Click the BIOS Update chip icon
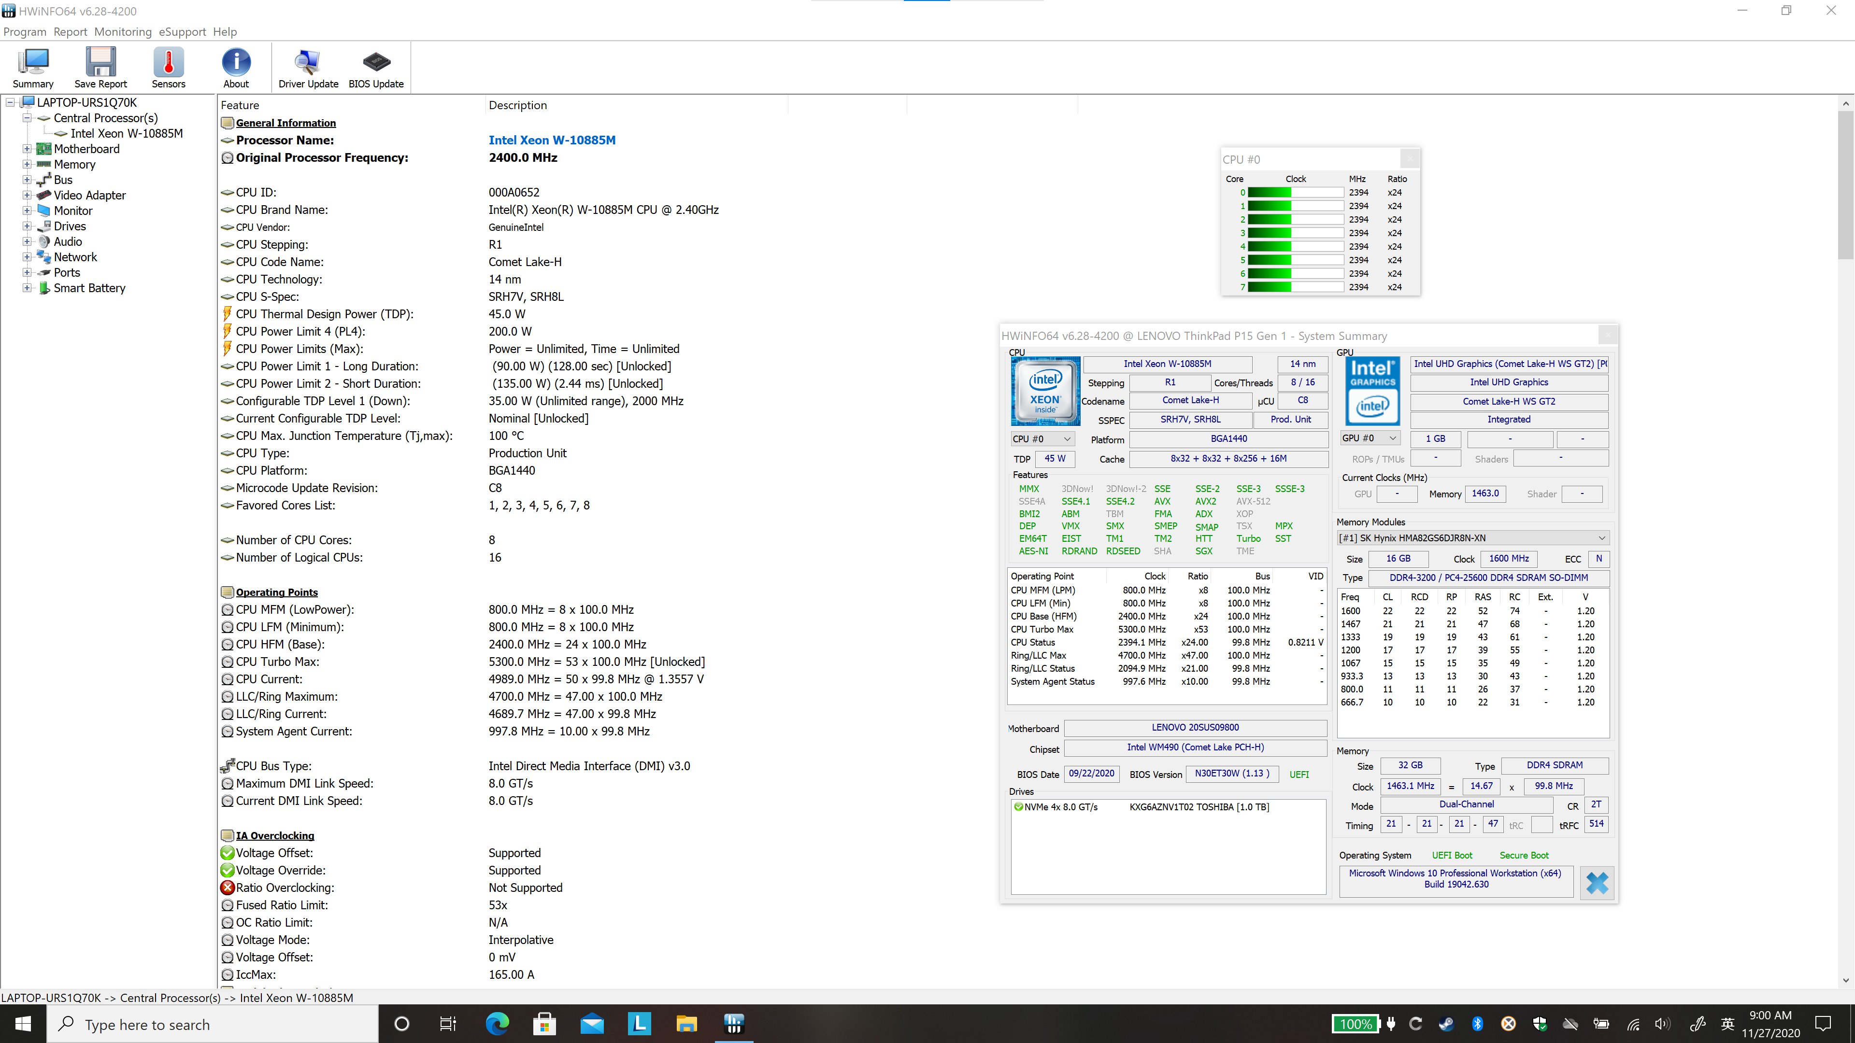1855x1043 pixels. pyautogui.click(x=376, y=68)
